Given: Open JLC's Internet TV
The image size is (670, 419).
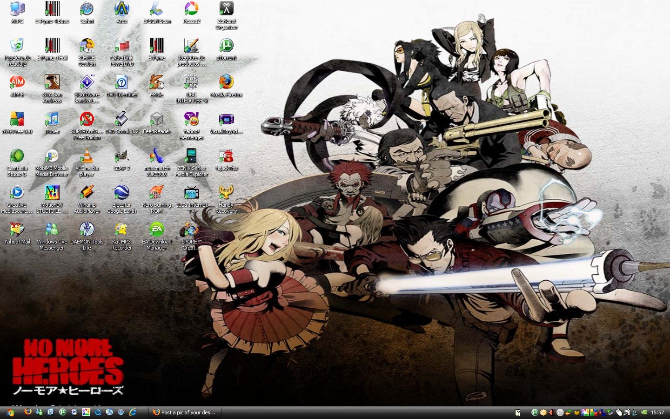Looking at the screenshot, I should pos(192,199).
